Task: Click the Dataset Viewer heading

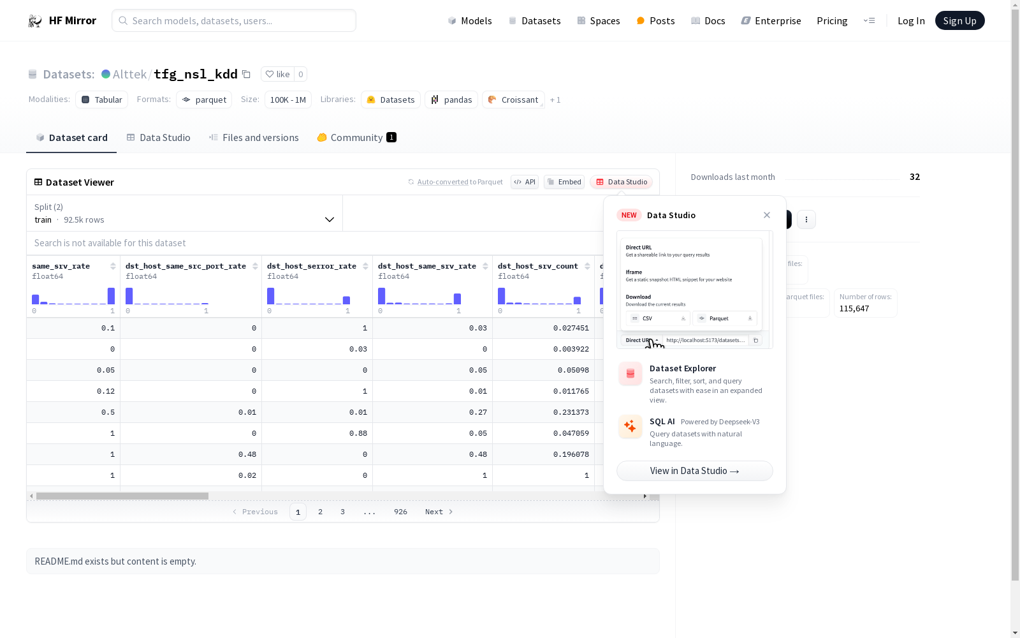Action: 80,182
